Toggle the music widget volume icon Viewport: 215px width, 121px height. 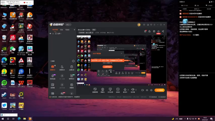tap(27, 3)
